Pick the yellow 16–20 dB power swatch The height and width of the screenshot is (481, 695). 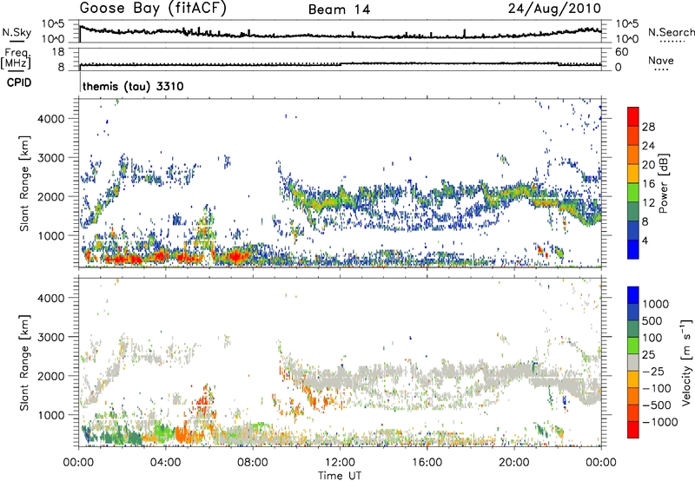pos(633,174)
